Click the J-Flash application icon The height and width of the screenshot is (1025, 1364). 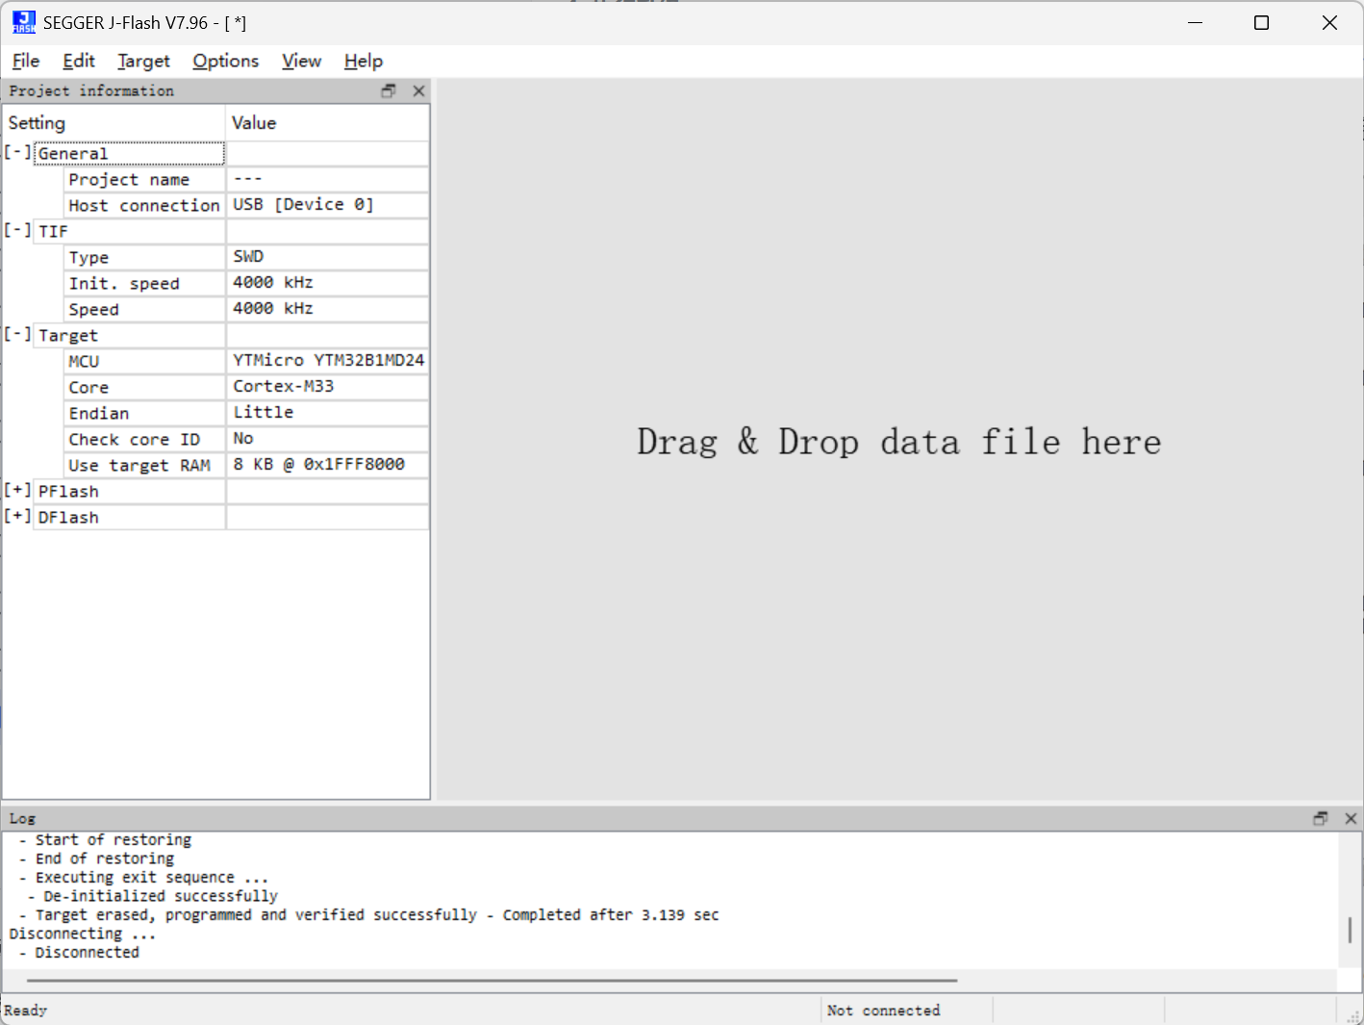click(24, 22)
